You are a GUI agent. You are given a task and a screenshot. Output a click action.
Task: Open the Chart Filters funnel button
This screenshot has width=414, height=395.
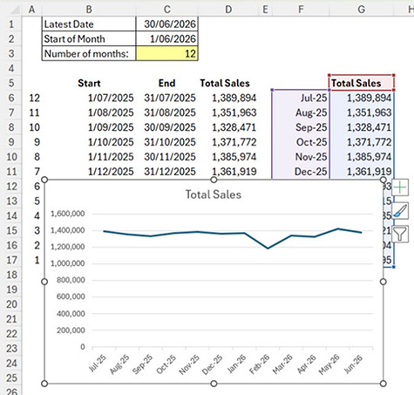pyautogui.click(x=400, y=234)
